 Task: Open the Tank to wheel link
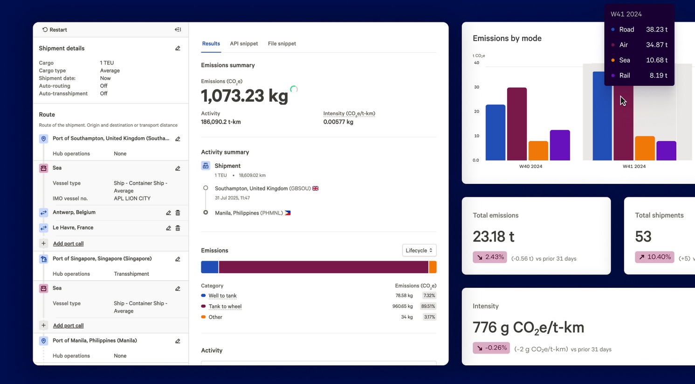click(225, 307)
